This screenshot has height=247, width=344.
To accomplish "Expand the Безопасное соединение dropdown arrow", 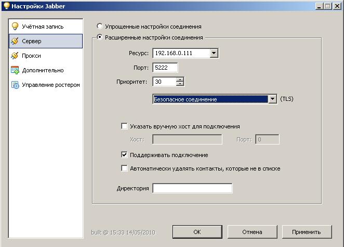I will (272, 99).
